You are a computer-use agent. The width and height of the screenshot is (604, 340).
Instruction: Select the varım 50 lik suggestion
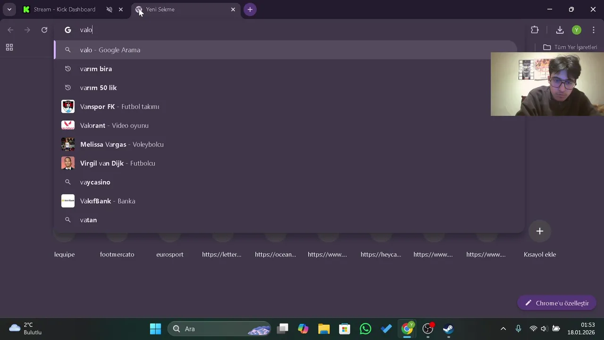285,88
